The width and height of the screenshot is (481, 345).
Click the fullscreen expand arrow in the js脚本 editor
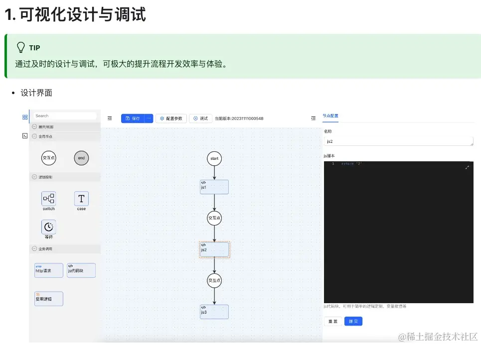(468, 167)
